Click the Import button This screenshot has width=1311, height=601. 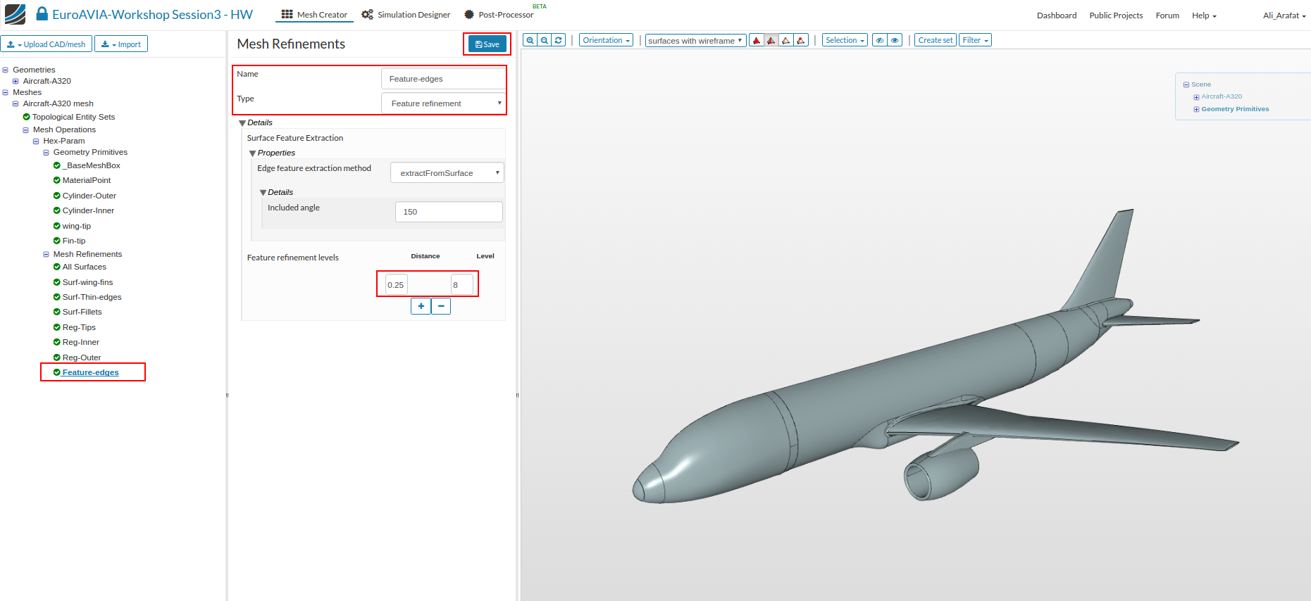pyautogui.click(x=121, y=44)
